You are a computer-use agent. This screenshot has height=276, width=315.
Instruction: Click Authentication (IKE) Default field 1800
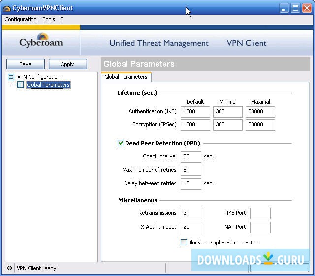[x=195, y=112]
